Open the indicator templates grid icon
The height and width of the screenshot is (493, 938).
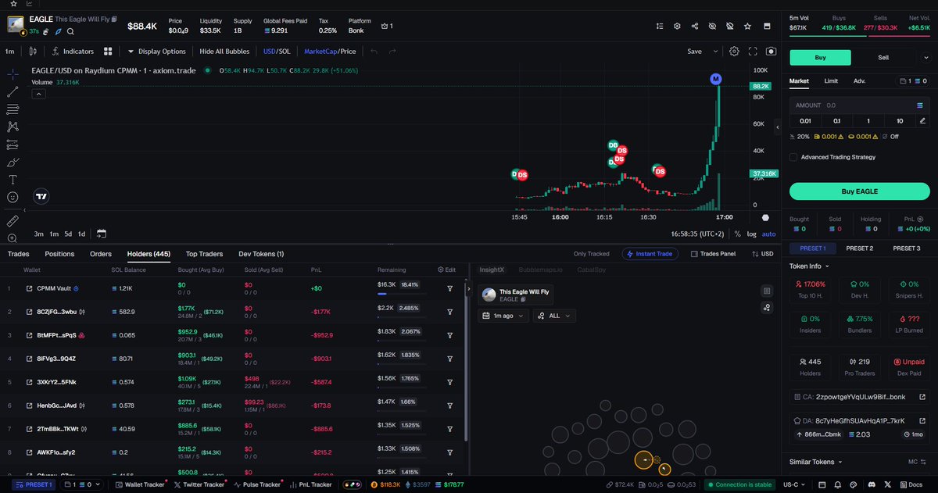[108, 52]
